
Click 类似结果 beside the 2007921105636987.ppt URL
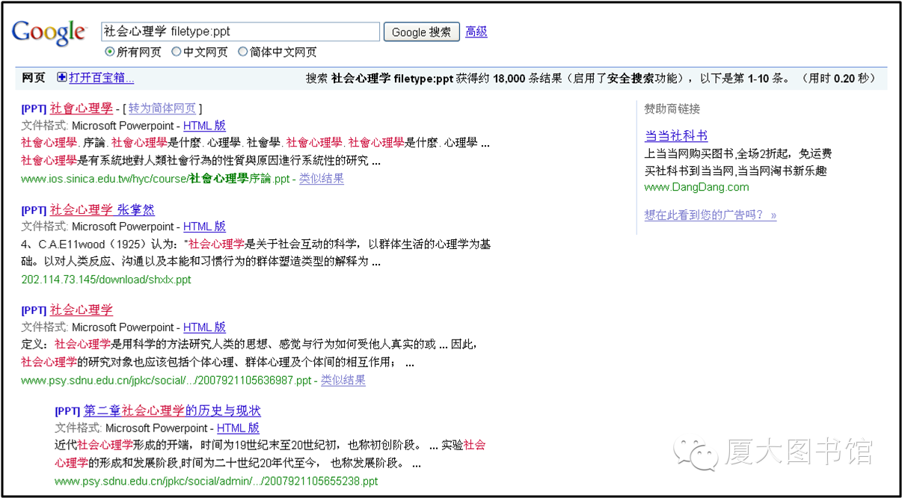343,380
